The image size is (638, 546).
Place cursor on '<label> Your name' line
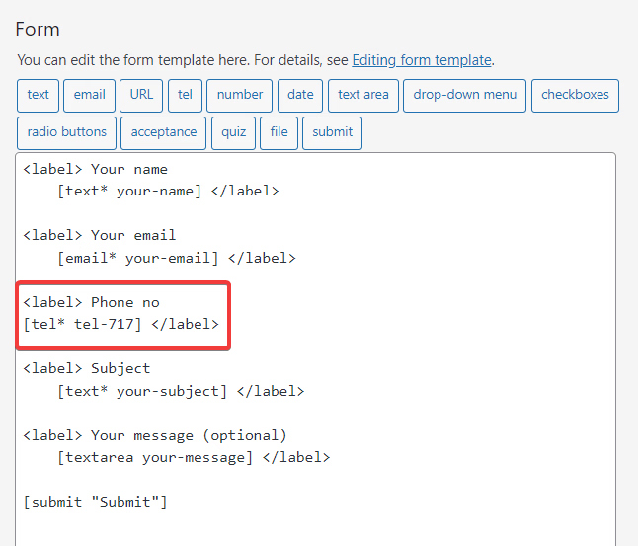tap(95, 169)
